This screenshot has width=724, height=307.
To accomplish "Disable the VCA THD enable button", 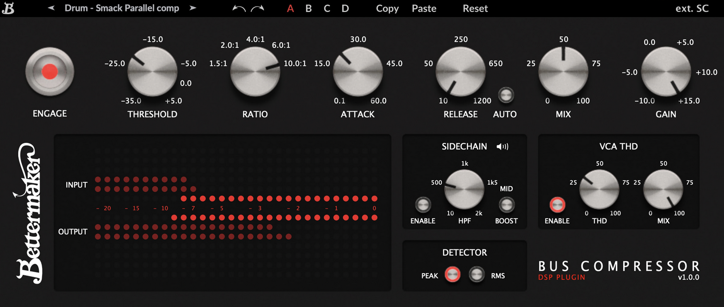I will point(557,205).
